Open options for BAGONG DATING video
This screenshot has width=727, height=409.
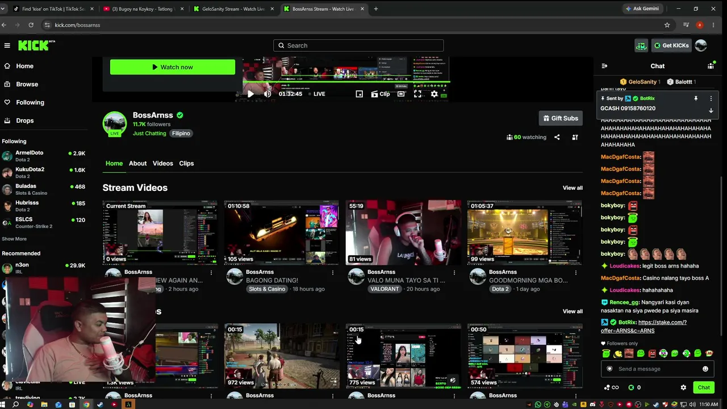(x=333, y=273)
